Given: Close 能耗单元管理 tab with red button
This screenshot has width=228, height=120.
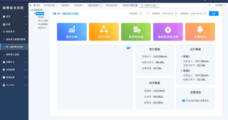Looking at the screenshot, I should [x=136, y=5].
